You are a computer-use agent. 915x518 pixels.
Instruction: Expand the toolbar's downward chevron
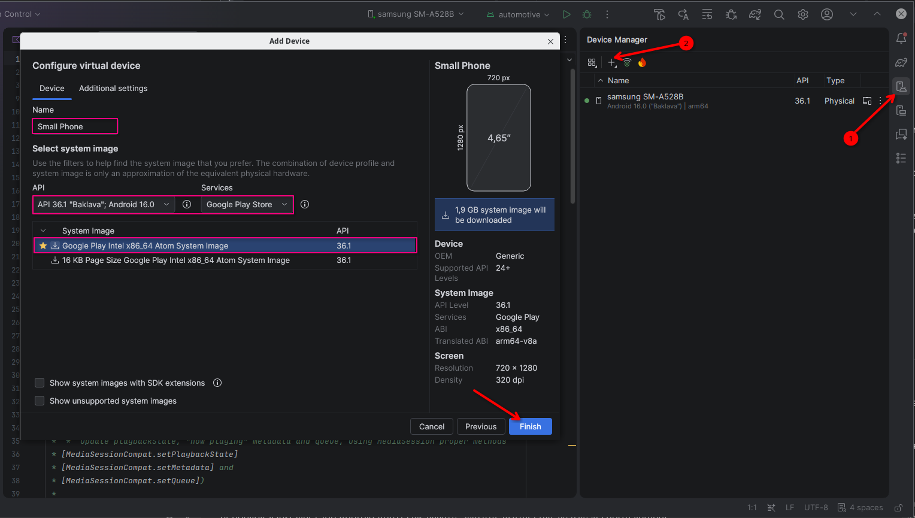pos(853,14)
